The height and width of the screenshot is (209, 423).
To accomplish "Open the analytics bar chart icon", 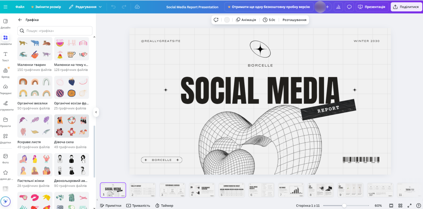I will click(x=338, y=7).
